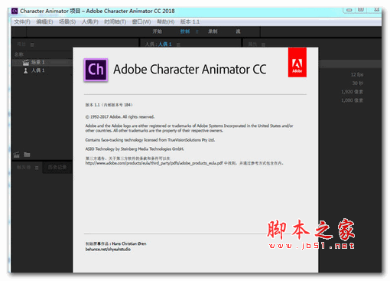Click the new folder icon at panel bottom
Image resolution: width=390 pixels, height=281 pixels.
[x=27, y=155]
